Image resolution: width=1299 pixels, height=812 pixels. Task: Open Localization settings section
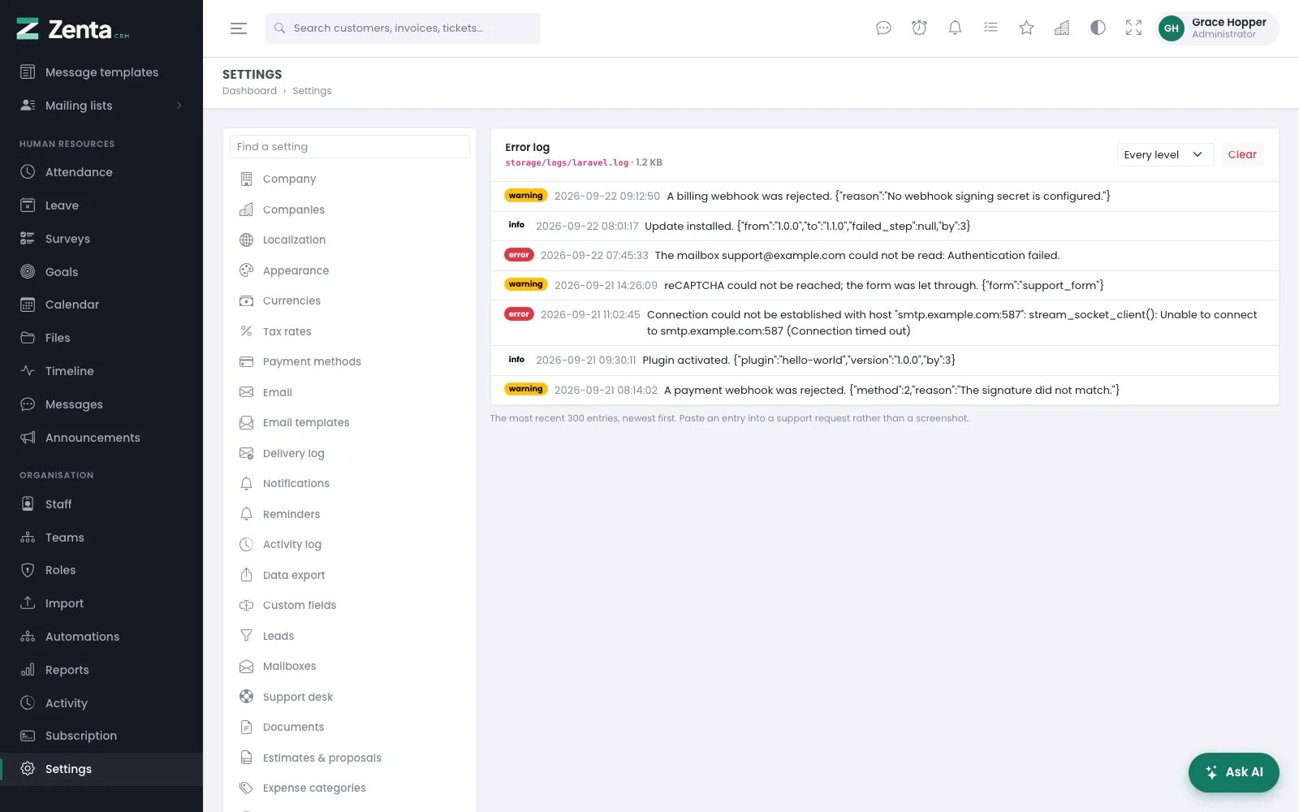pos(350,240)
